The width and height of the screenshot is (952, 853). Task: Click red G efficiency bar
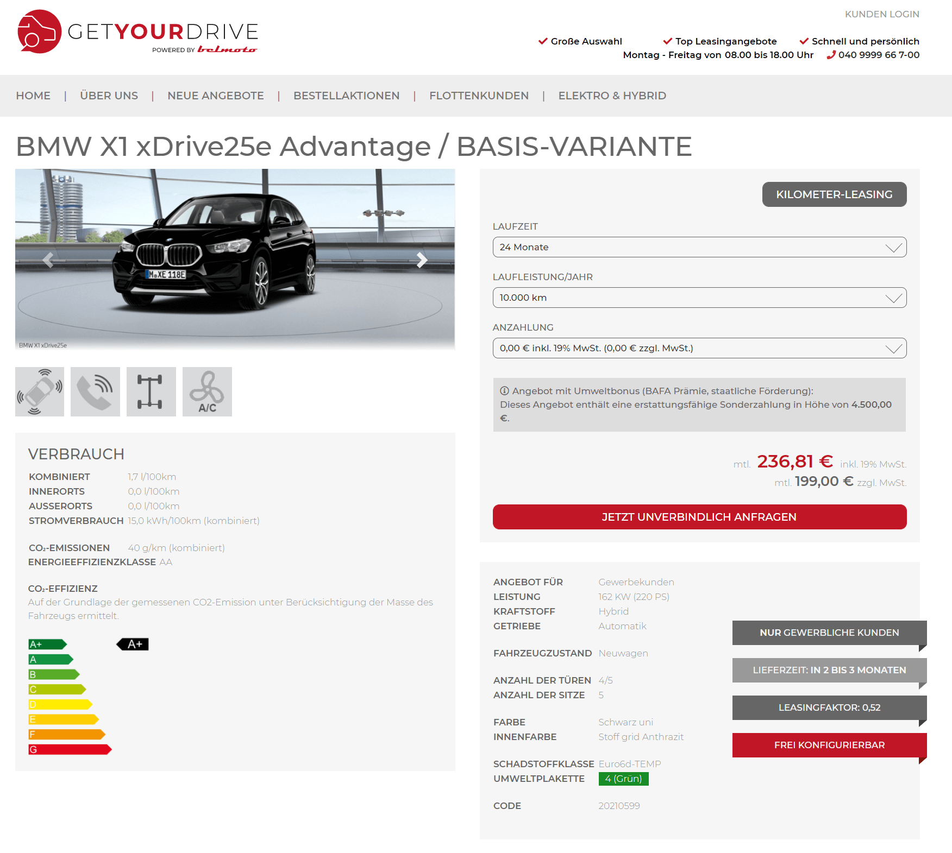71,749
